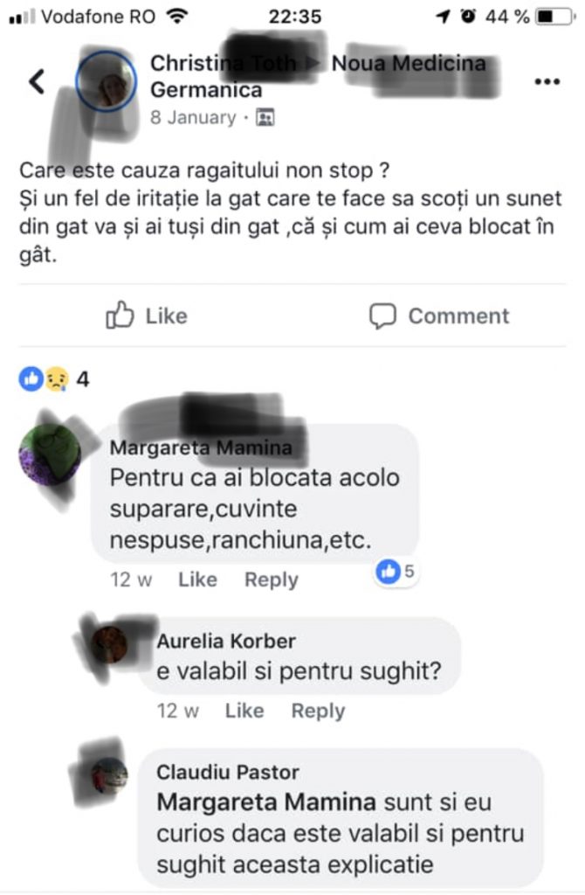Like Aurelia Korber's comment
The height and width of the screenshot is (895, 585).
coord(244,711)
